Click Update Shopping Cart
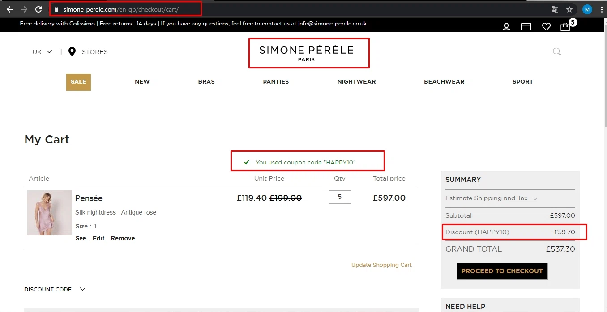Viewport: 607px width, 312px height. click(381, 265)
